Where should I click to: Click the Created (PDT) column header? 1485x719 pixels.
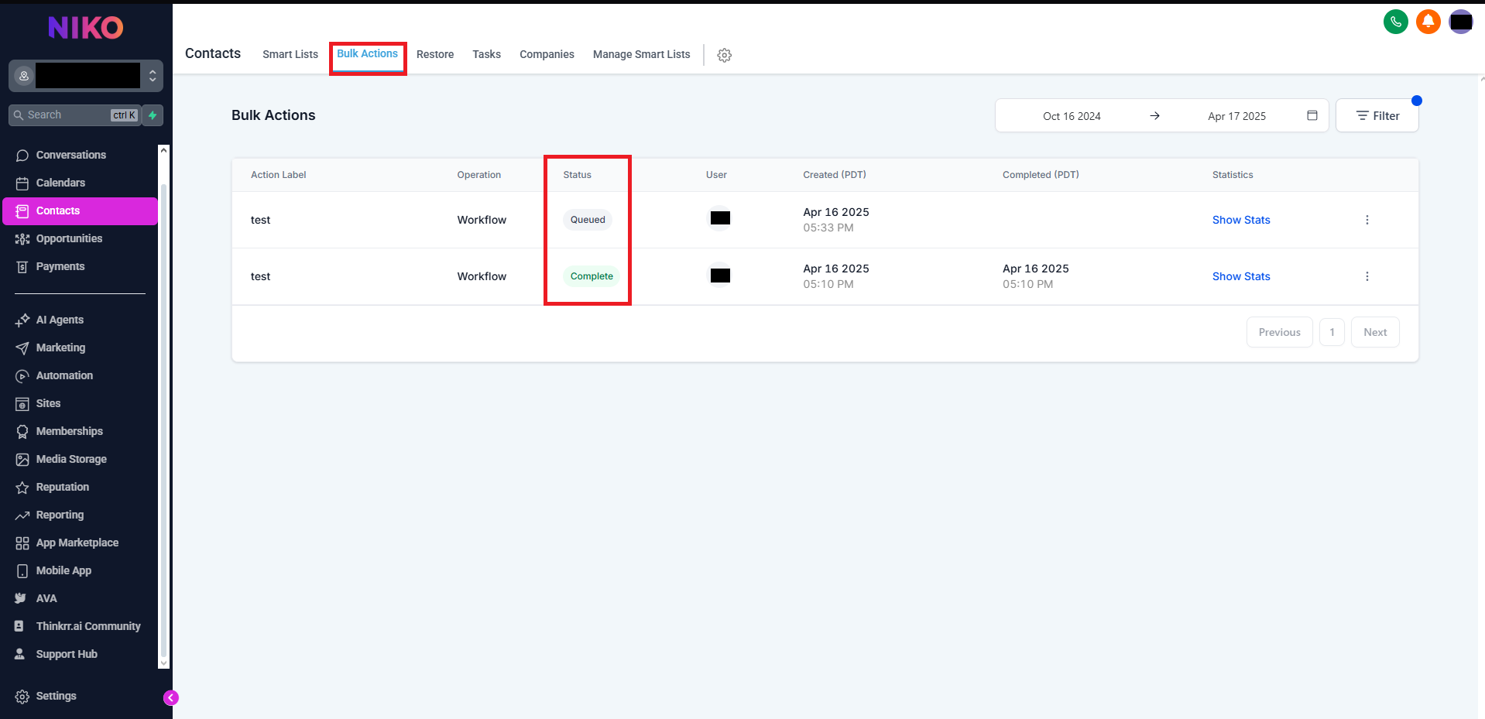point(834,175)
